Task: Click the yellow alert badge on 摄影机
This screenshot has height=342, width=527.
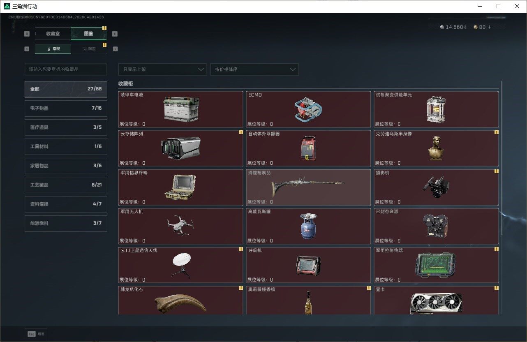Action: pos(497,171)
